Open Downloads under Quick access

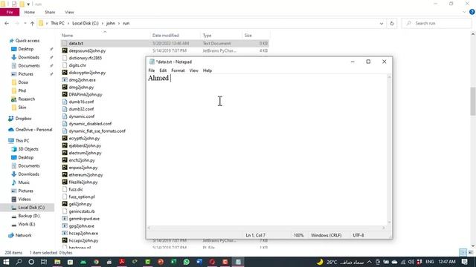[x=28, y=57]
